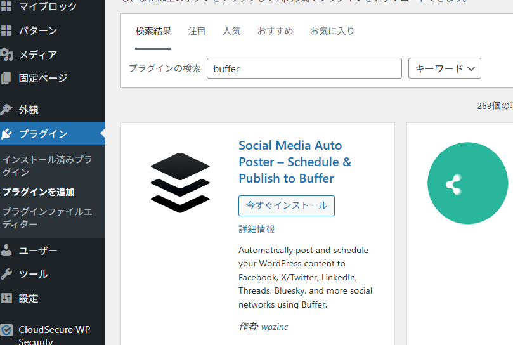Click the Users person icon

[6, 251]
